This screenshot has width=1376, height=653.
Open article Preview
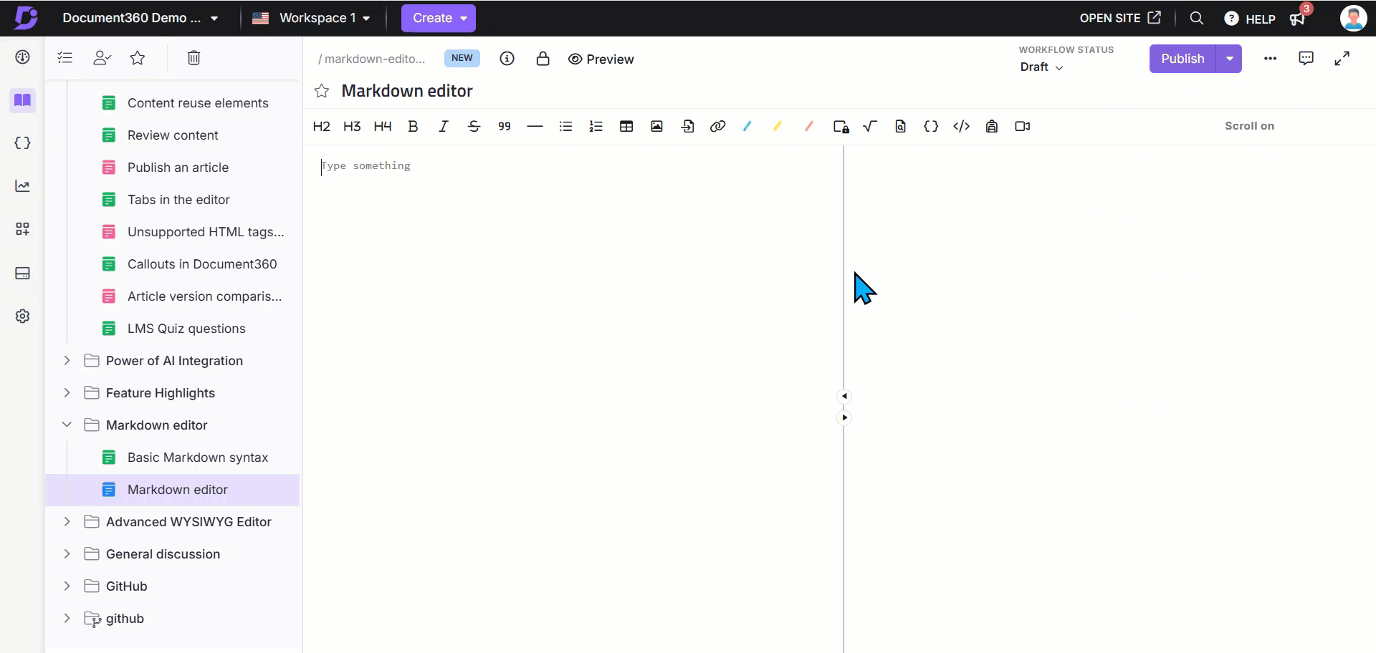(x=601, y=59)
